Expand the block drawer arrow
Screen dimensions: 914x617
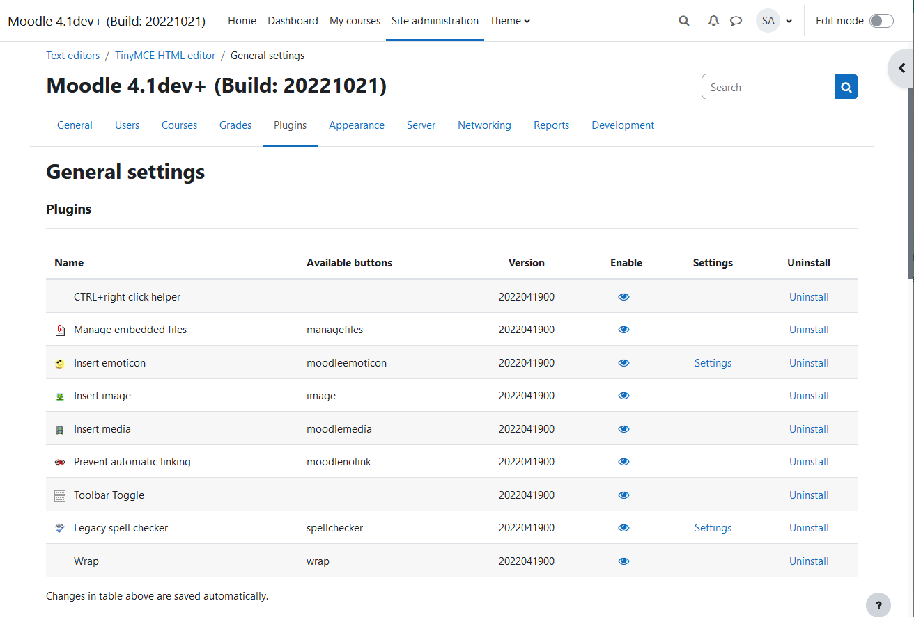901,68
